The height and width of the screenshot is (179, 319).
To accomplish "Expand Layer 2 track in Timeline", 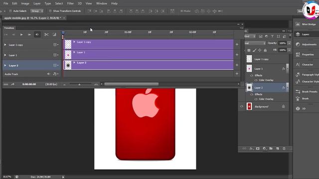I will [x=5, y=65].
